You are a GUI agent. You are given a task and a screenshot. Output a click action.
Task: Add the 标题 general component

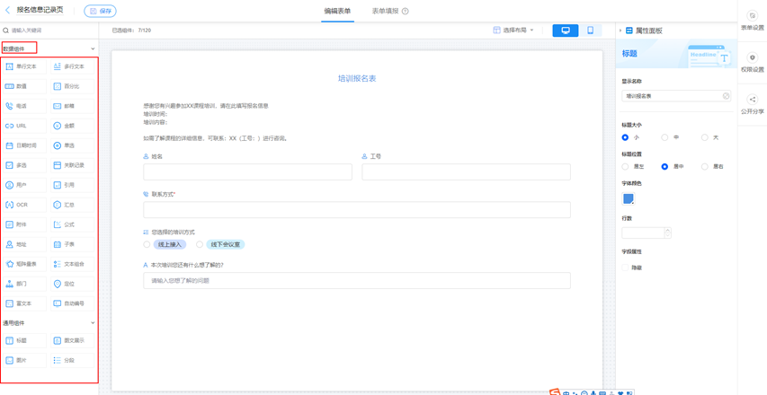[x=24, y=341]
